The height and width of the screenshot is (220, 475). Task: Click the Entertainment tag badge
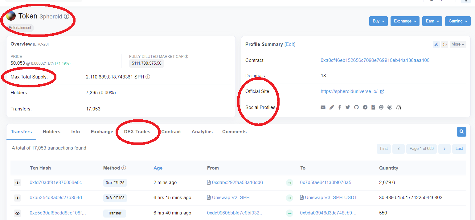click(20, 28)
